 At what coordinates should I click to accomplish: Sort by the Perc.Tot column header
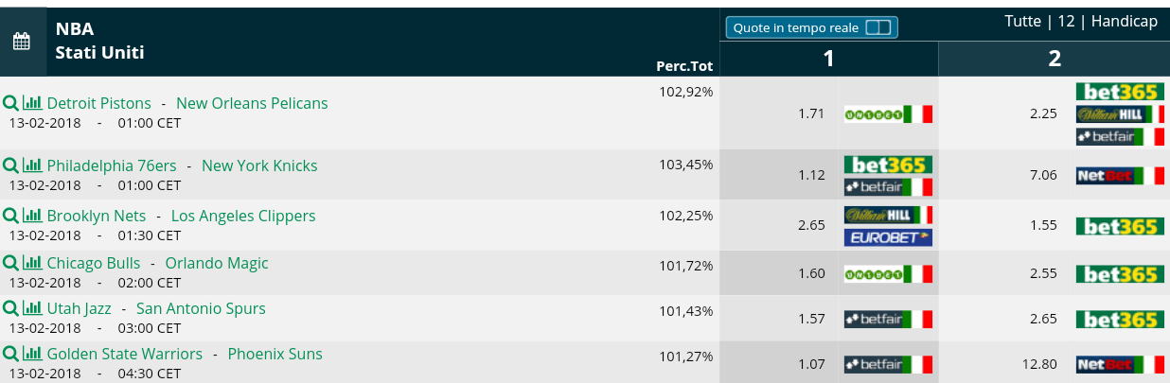coord(684,66)
